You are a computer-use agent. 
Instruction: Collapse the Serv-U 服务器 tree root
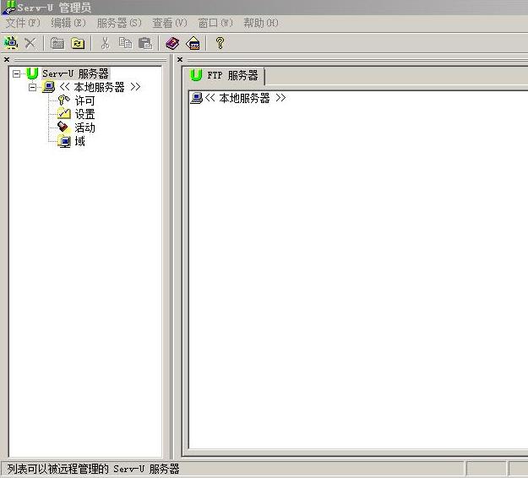[16, 73]
